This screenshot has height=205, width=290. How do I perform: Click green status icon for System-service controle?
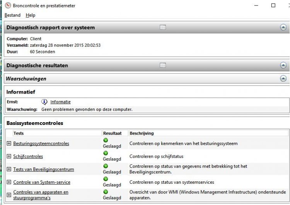tap(106, 179)
